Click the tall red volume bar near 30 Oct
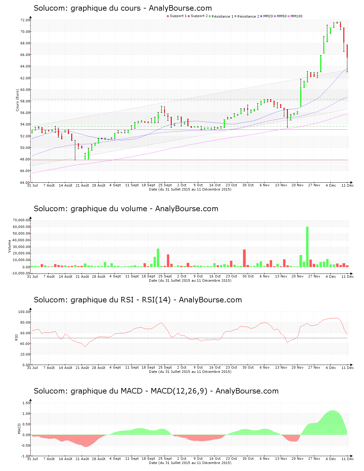This screenshot has height=471, width=364. [x=244, y=258]
